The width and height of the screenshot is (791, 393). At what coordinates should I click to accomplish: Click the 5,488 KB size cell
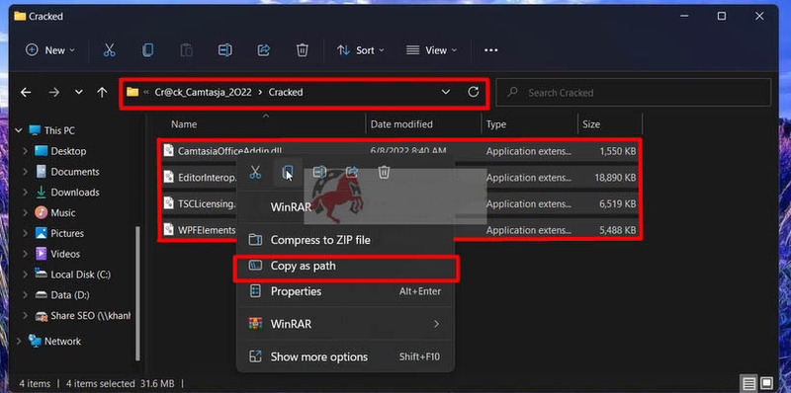pyautogui.click(x=617, y=230)
